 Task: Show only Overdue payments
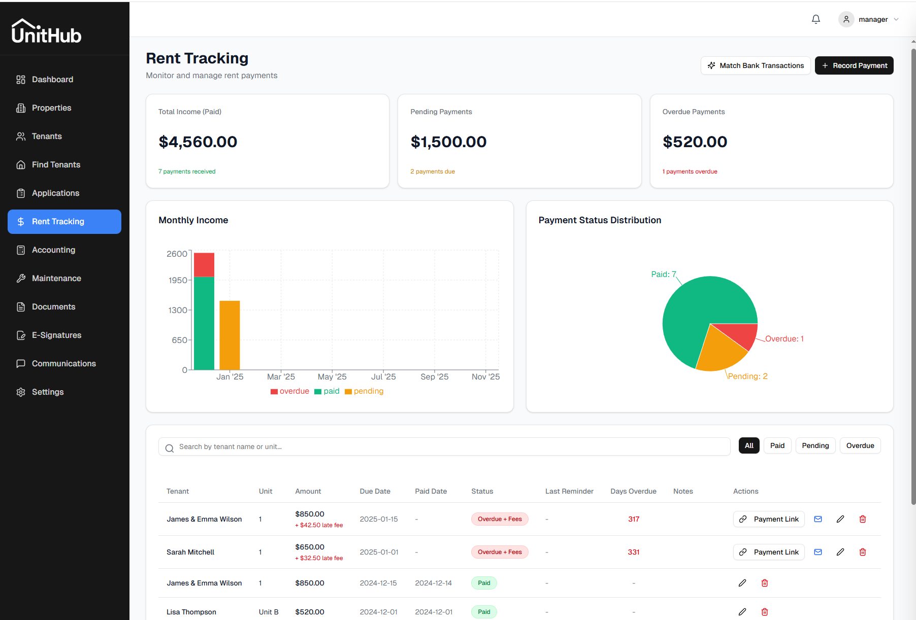pos(860,445)
